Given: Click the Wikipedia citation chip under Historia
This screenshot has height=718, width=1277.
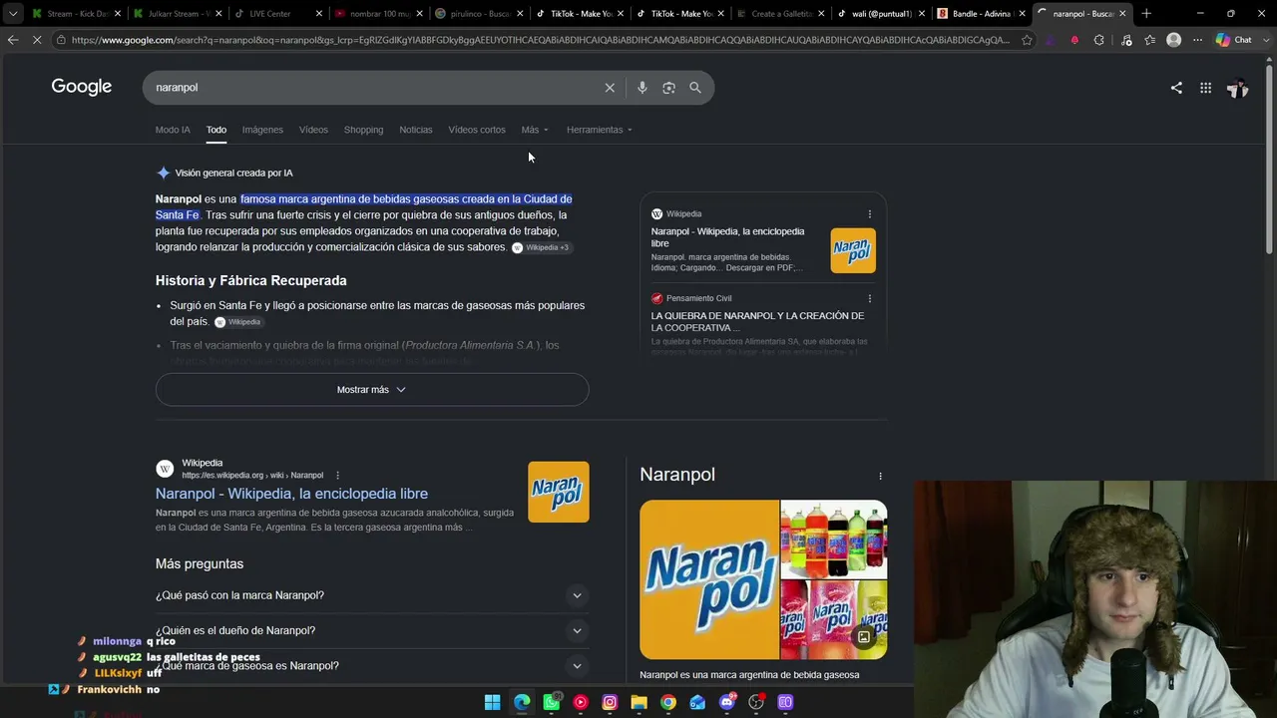Looking at the screenshot, I should tap(238, 322).
